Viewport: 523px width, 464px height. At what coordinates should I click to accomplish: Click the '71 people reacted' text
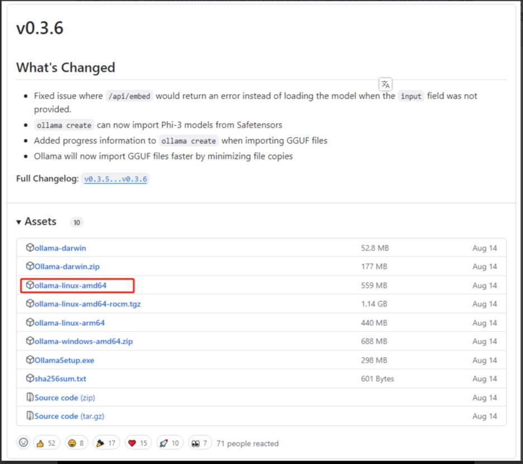tap(248, 444)
